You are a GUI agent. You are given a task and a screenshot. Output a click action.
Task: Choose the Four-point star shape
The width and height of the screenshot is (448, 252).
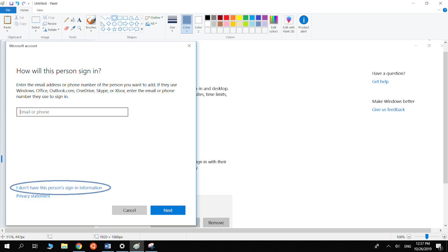(109, 29)
